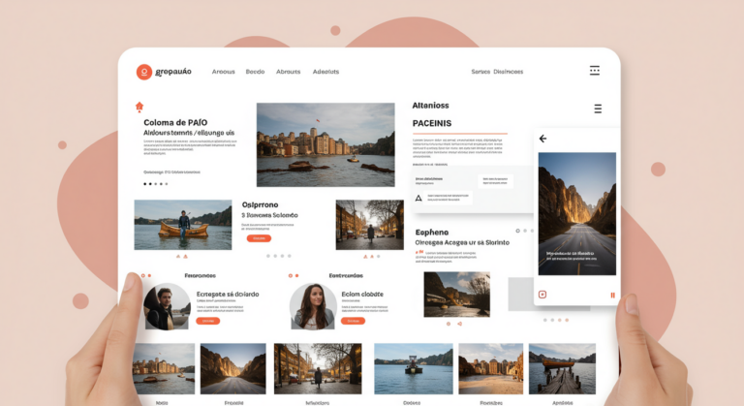Image resolution: width=744 pixels, height=406 pixels.
Task: Open the Adeoluts navigation item
Action: click(x=325, y=72)
